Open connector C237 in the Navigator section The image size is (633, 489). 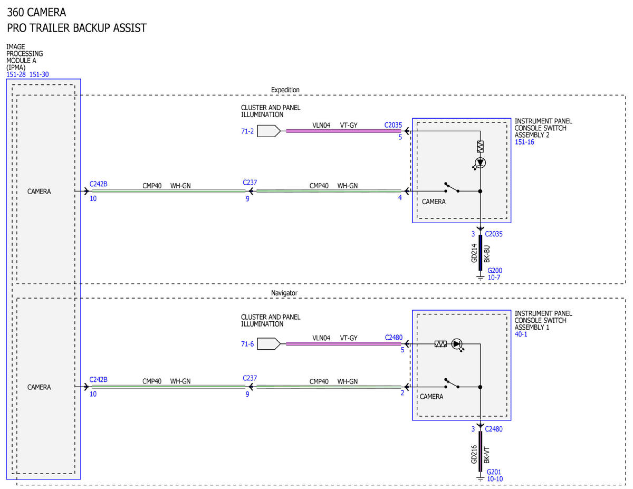pyautogui.click(x=250, y=378)
